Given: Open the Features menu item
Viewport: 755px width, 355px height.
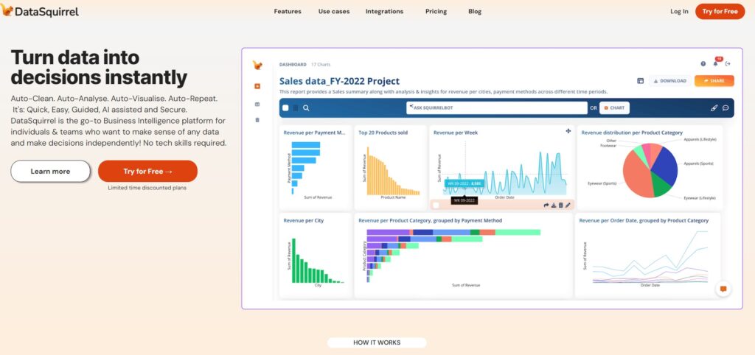Looking at the screenshot, I should [x=288, y=11].
